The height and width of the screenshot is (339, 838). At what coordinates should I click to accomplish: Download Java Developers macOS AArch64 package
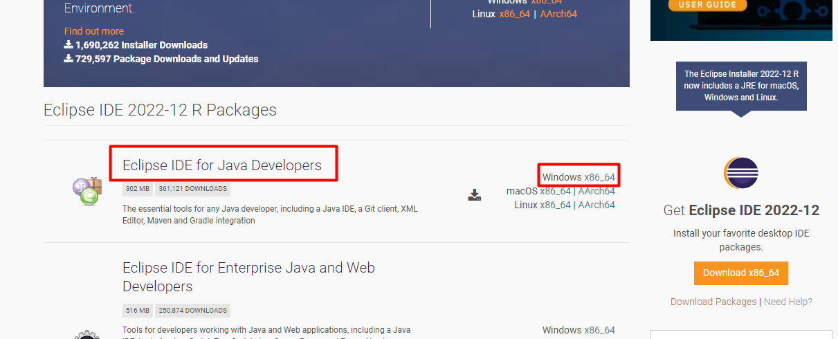[596, 191]
